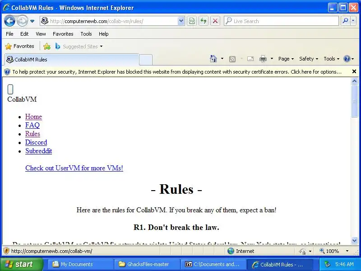Follow the Home link

(33, 117)
